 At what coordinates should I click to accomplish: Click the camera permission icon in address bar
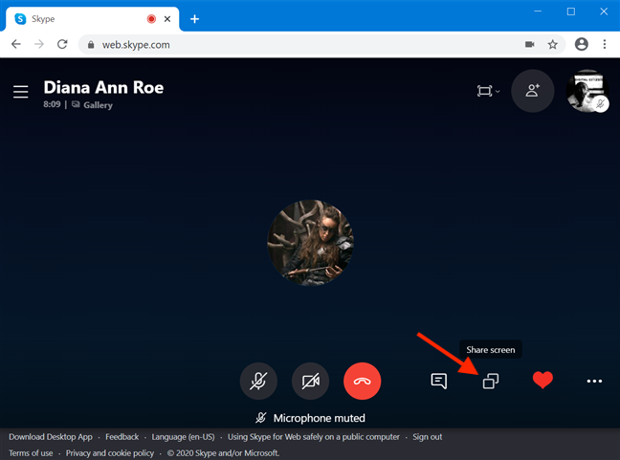530,44
